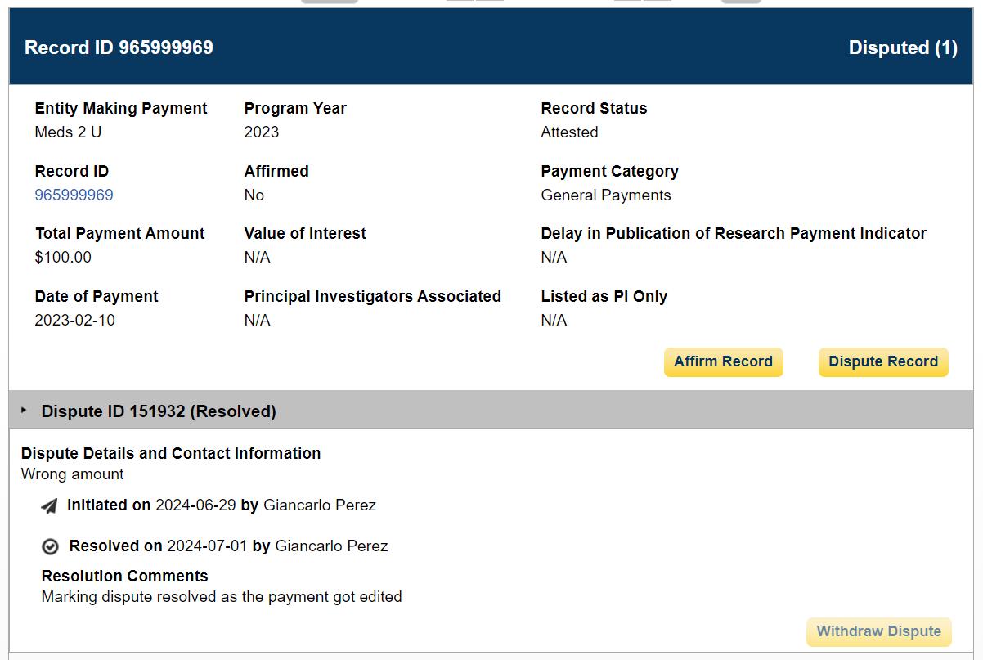This screenshot has width=983, height=660.
Task: Click the Program Year 2023 value
Action: [x=261, y=132]
